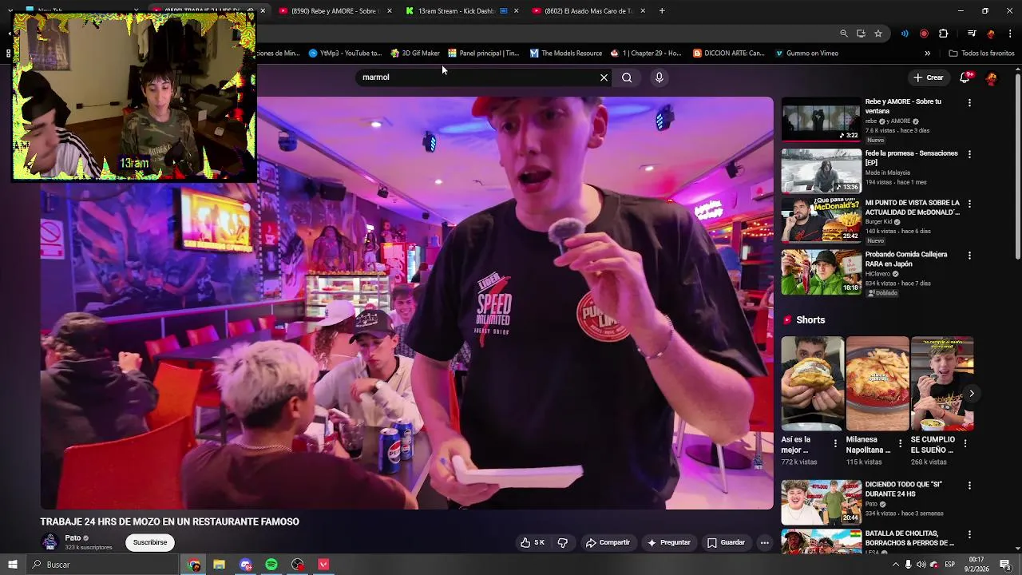Save video with Guardar button
This screenshot has width=1022, height=575.
[726, 542]
